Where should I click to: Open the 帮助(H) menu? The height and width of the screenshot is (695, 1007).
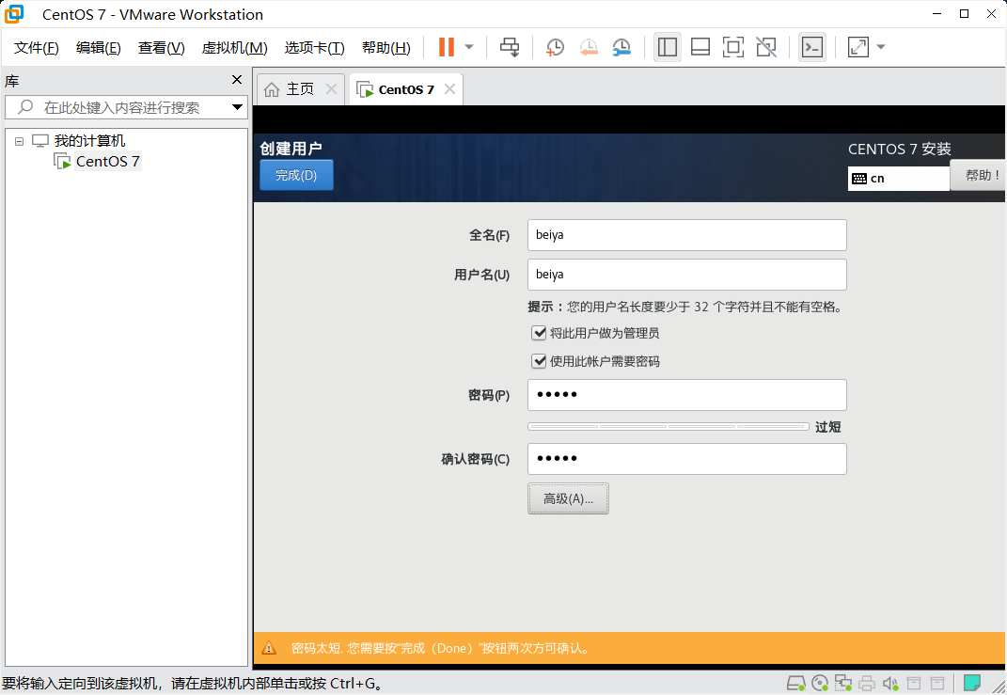click(386, 48)
